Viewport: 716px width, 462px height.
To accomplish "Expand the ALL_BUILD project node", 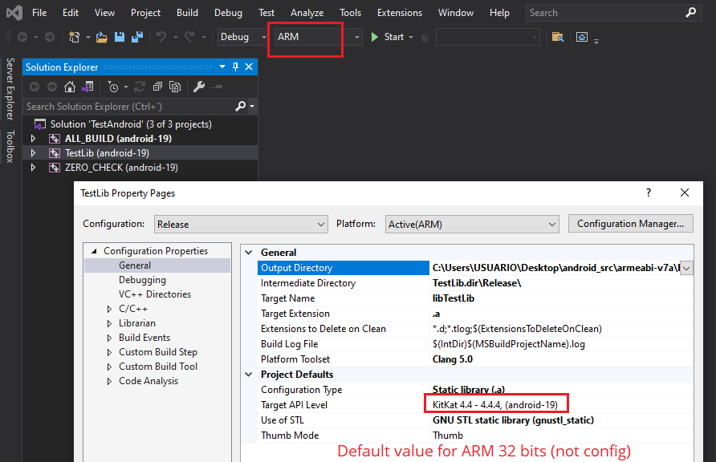I will (33, 139).
